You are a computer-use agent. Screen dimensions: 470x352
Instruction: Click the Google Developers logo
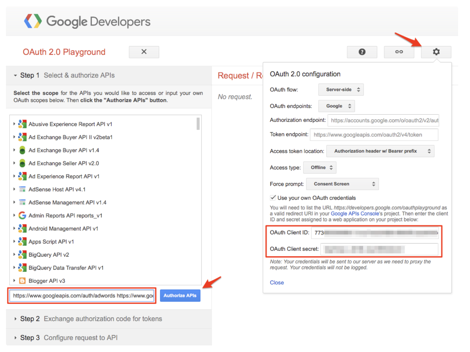(87, 21)
